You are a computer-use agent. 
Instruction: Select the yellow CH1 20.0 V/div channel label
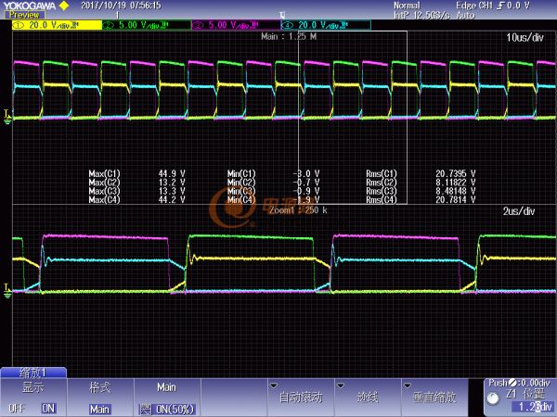(x=57, y=25)
